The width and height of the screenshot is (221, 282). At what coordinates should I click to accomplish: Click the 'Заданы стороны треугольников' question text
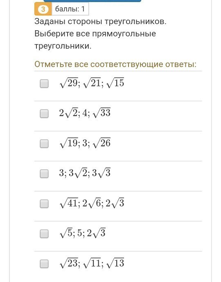tap(100, 22)
